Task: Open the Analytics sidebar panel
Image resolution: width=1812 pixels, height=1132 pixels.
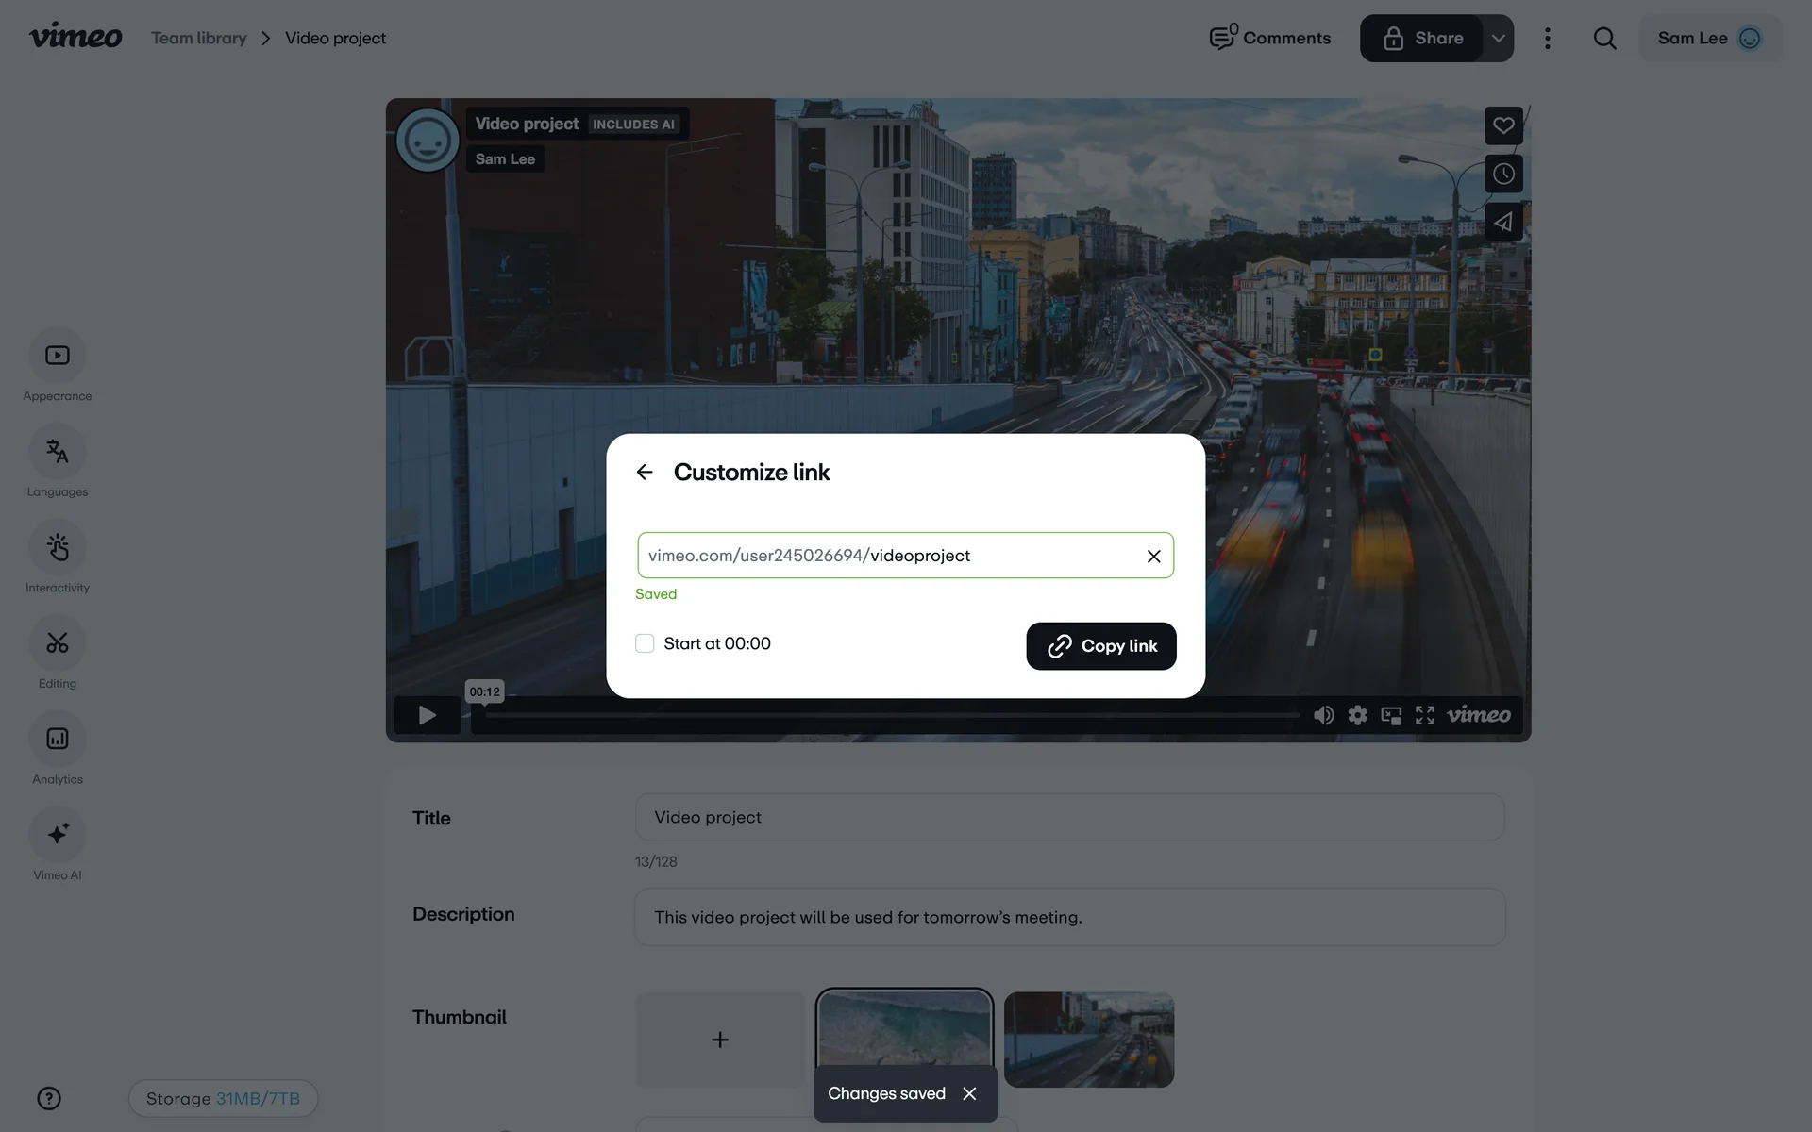Action: (x=58, y=739)
